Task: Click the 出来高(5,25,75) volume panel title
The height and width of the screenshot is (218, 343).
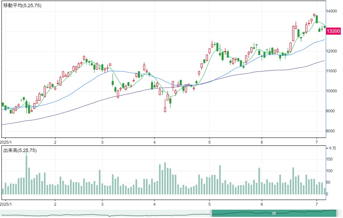Action: [x=20, y=150]
